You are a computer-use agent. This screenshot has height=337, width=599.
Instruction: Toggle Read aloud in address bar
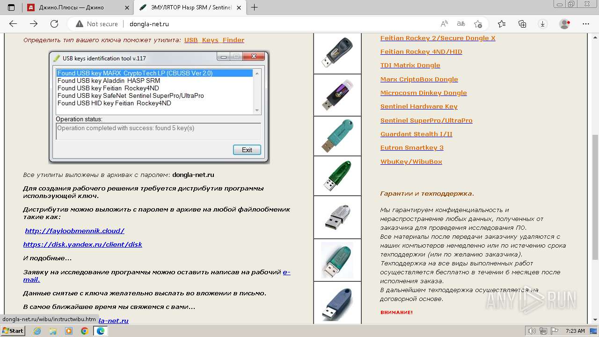pos(444,24)
